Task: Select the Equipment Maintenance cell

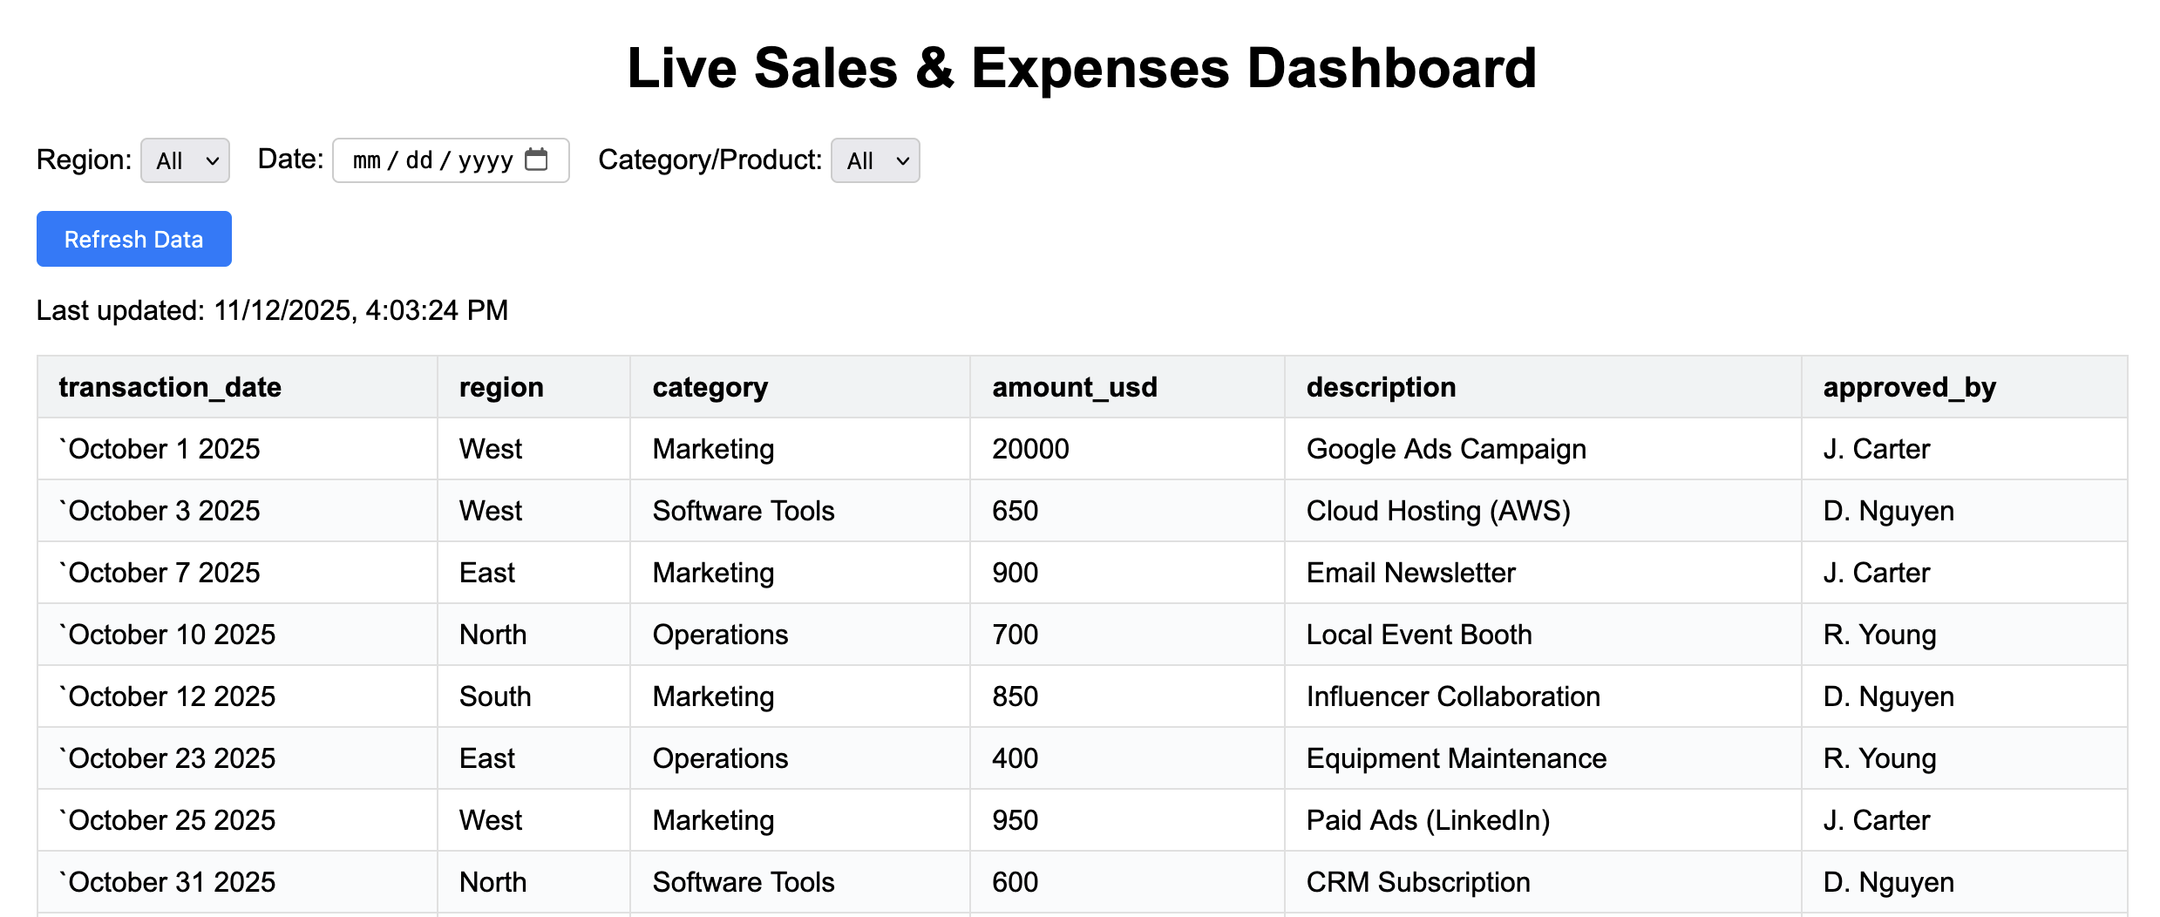Action: (1456, 758)
